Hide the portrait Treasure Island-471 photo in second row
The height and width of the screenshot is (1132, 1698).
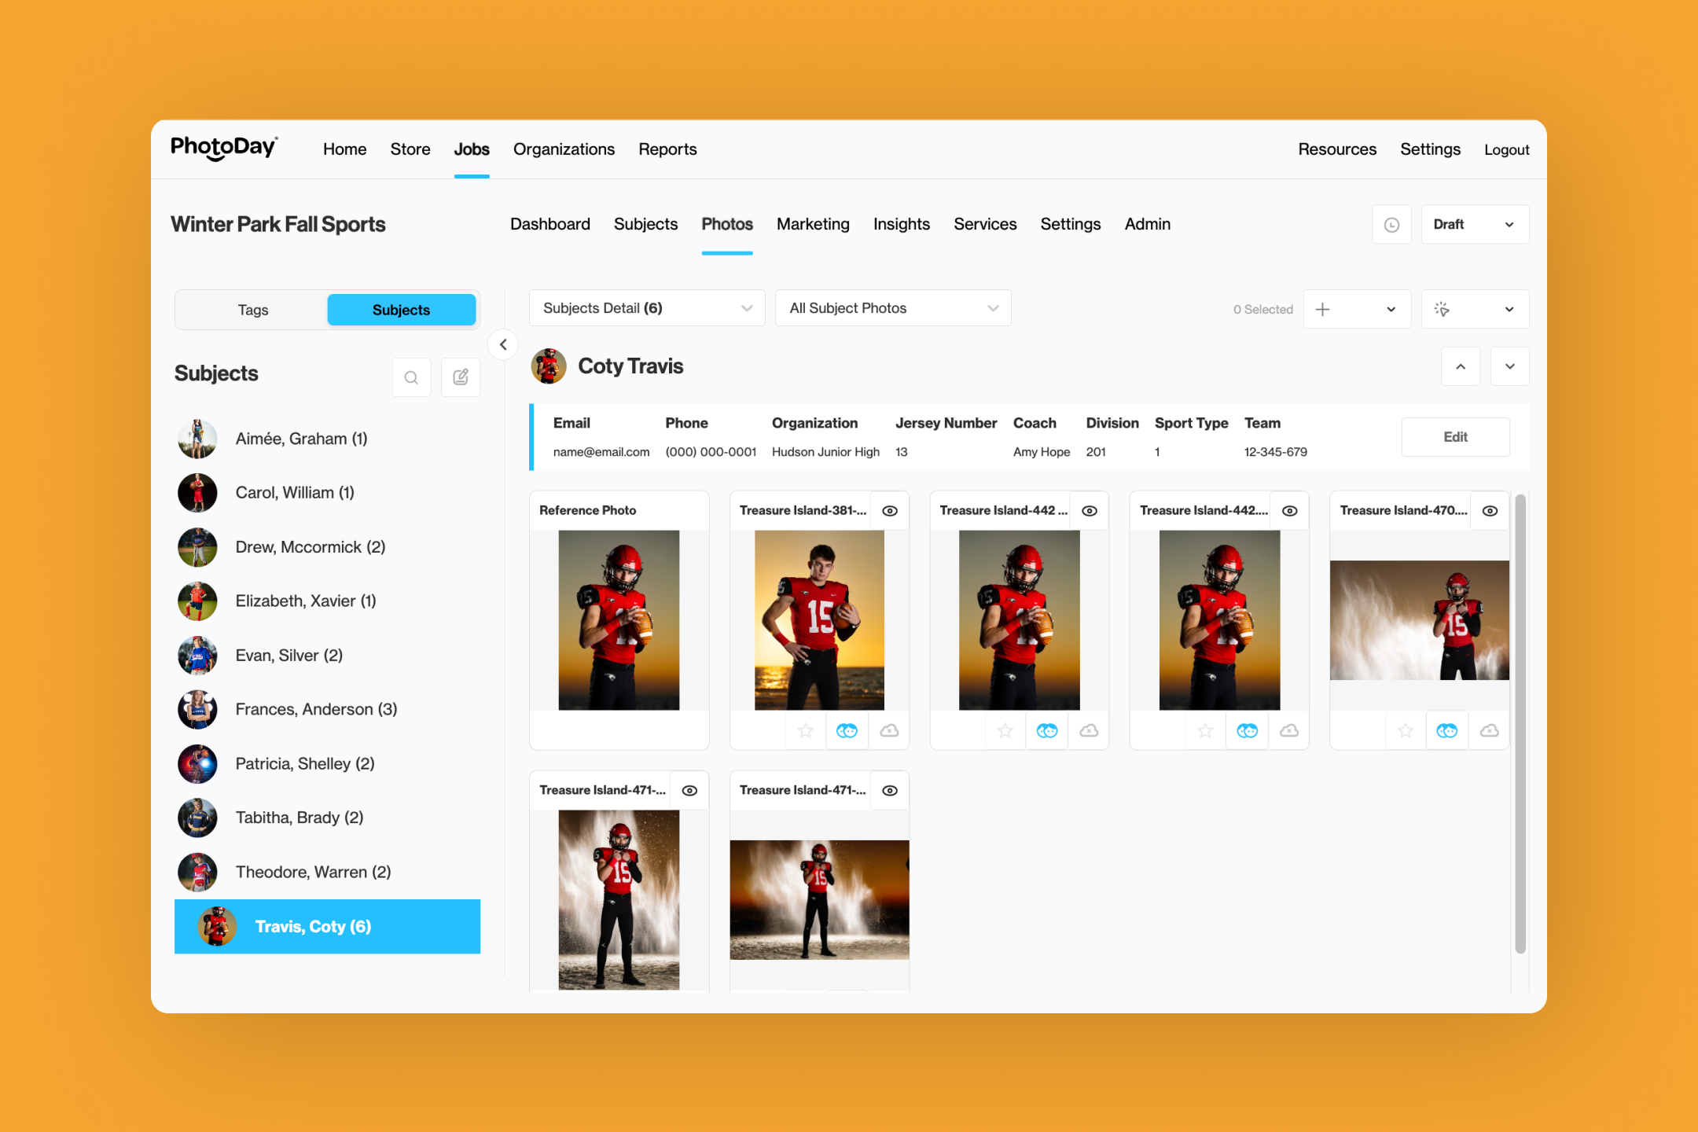tap(689, 791)
